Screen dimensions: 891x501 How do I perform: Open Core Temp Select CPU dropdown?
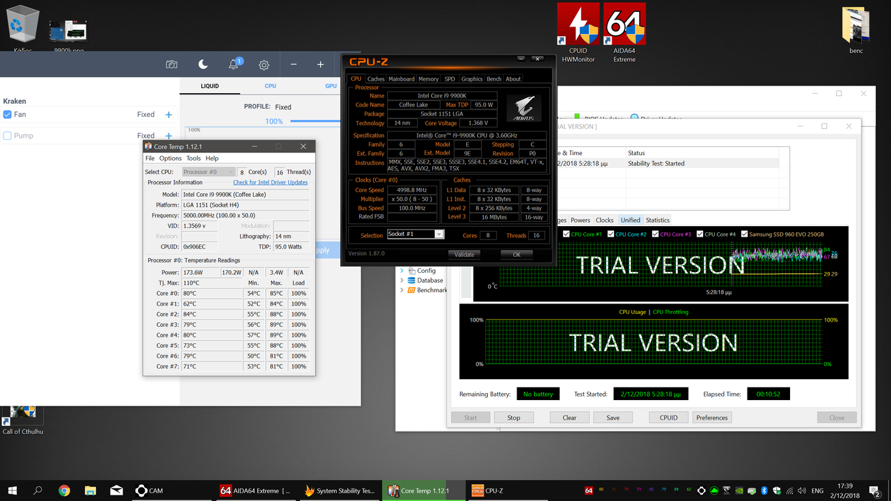(209, 172)
